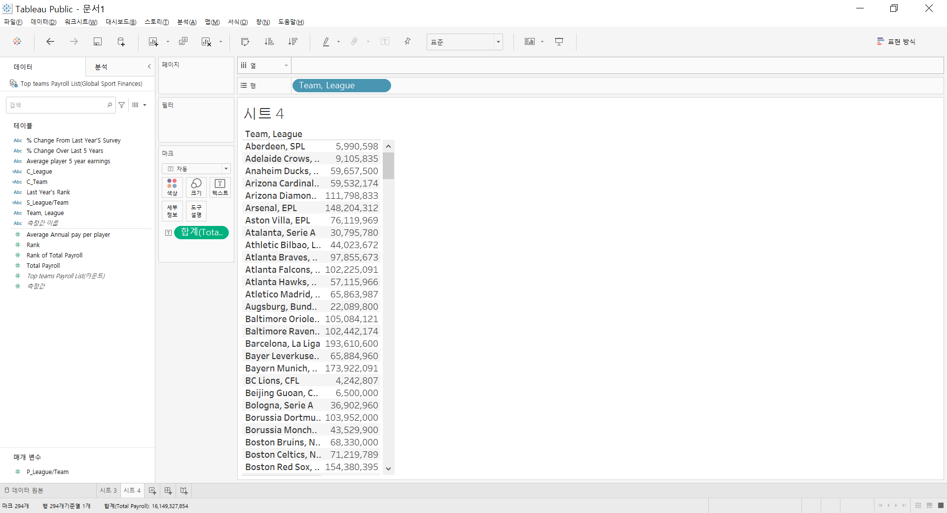Click the fix axes pin icon
The width and height of the screenshot is (947, 513).
tap(407, 41)
